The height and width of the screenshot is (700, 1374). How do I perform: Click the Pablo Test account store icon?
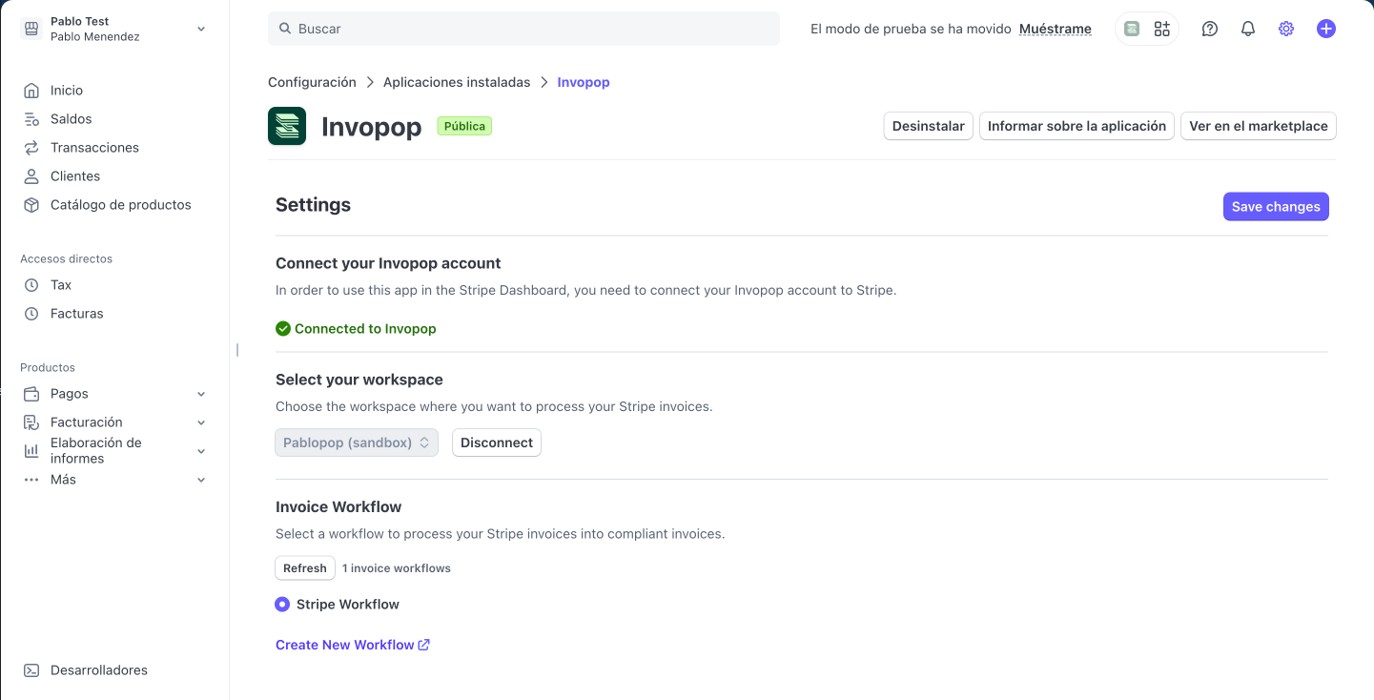pyautogui.click(x=31, y=29)
